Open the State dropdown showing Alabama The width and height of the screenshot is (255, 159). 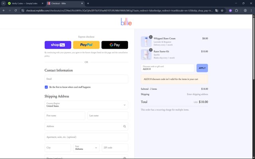pyautogui.click(x=86, y=148)
